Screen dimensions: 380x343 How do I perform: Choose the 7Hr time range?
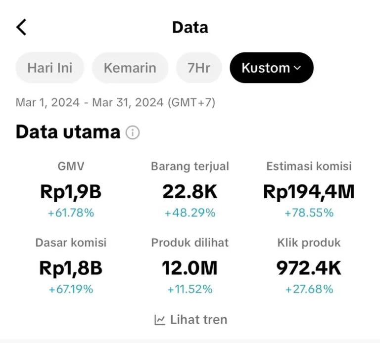(199, 68)
